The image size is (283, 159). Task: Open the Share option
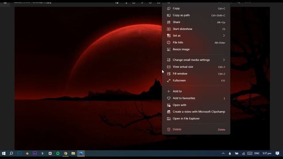pos(196,22)
